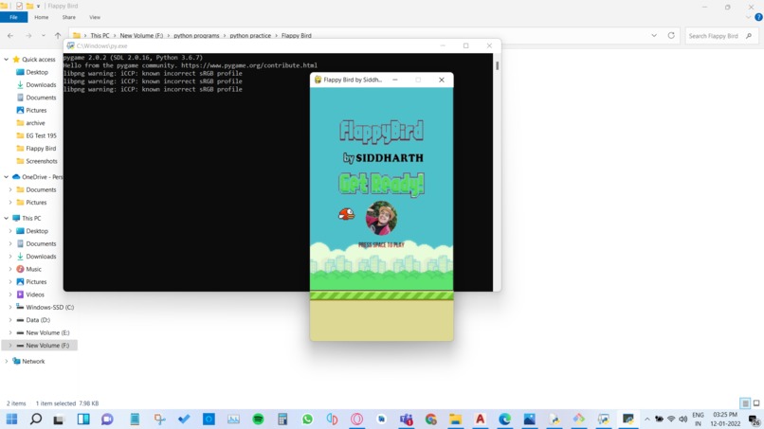Click the console window scrollbar thumb
Image resolution: width=764 pixels, height=429 pixels.
[497, 65]
